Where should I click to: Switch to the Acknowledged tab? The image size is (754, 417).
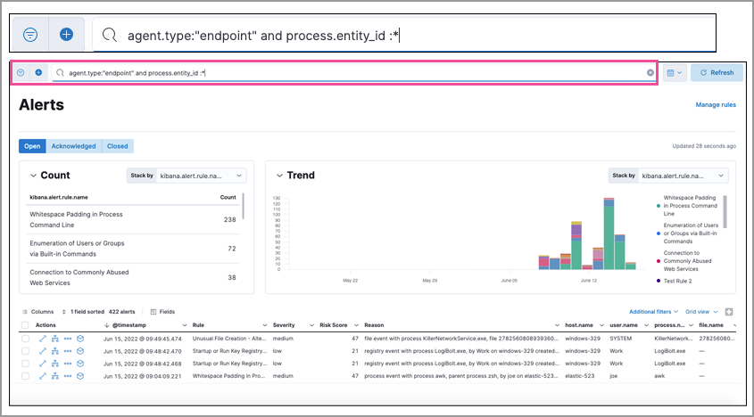click(73, 146)
